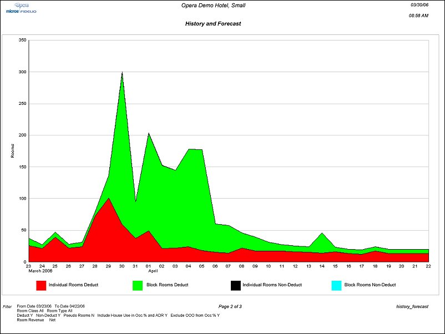Click the cyan Block Rooms Non-Deduct swatch
445x334 pixels.
(335, 285)
